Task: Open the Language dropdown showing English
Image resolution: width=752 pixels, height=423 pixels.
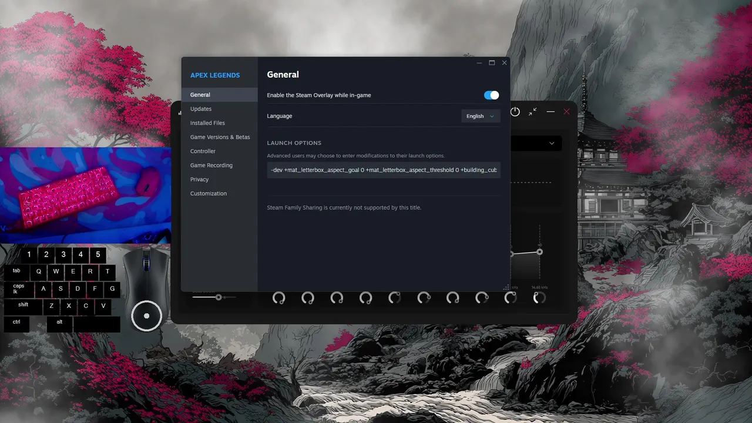Action: coord(481,116)
